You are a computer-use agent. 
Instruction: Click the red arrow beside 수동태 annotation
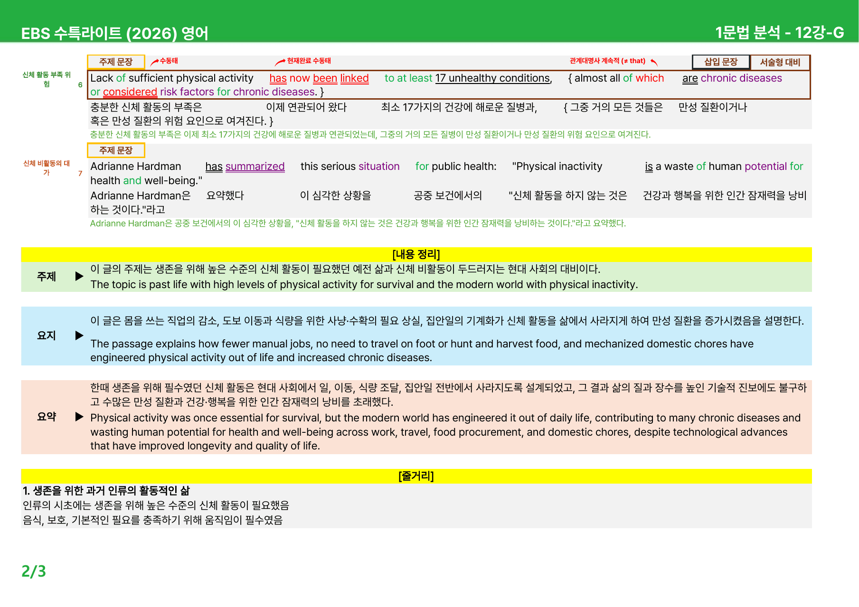[x=154, y=62]
